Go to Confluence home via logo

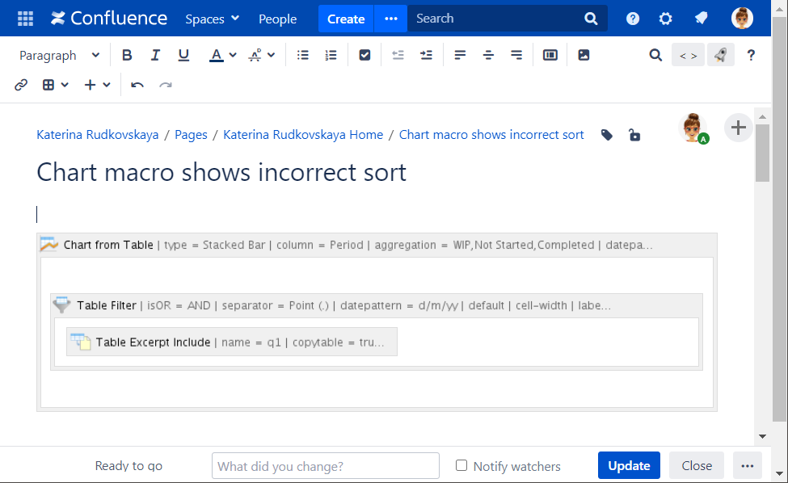(x=109, y=19)
